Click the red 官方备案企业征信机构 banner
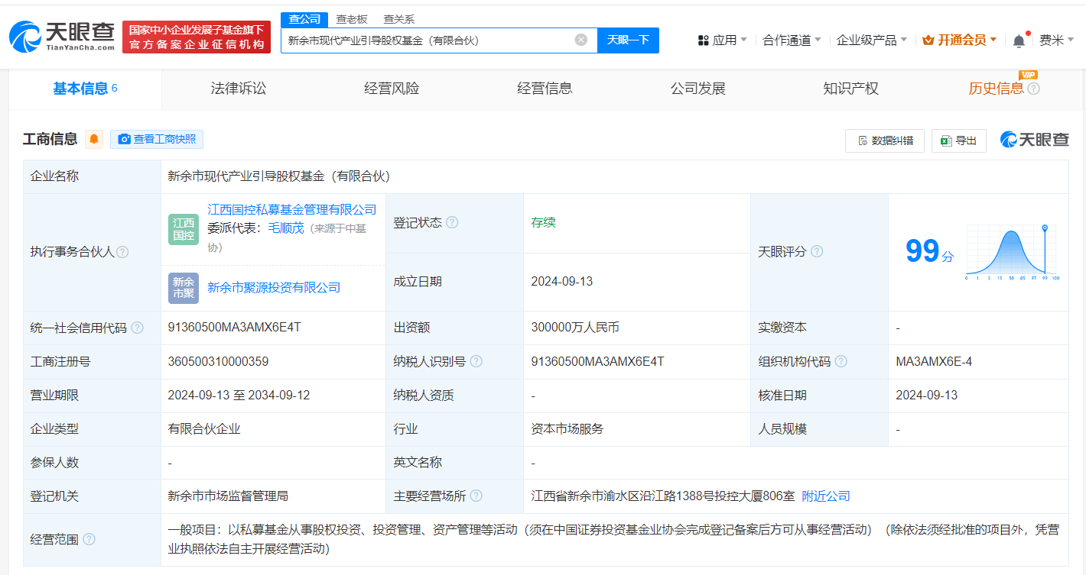The image size is (1086, 575). point(197,37)
